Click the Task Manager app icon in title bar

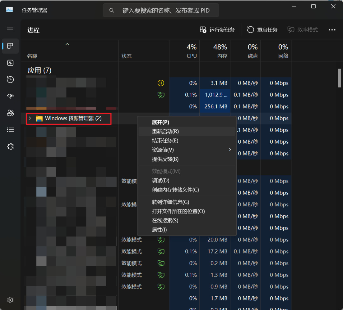tap(9, 10)
